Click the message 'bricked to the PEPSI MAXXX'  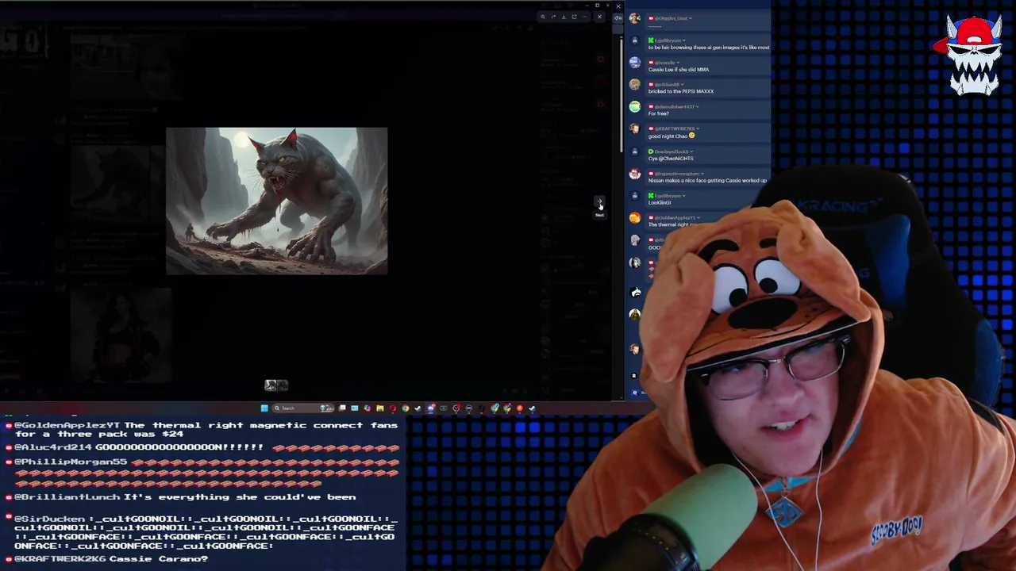point(681,91)
